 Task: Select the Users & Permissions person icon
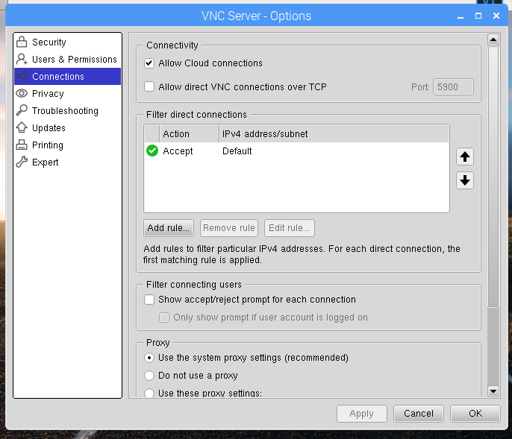(22, 60)
